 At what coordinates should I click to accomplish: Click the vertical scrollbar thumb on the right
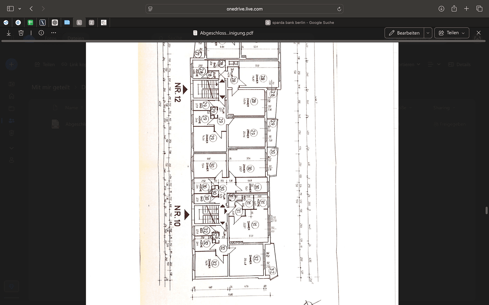pyautogui.click(x=486, y=211)
